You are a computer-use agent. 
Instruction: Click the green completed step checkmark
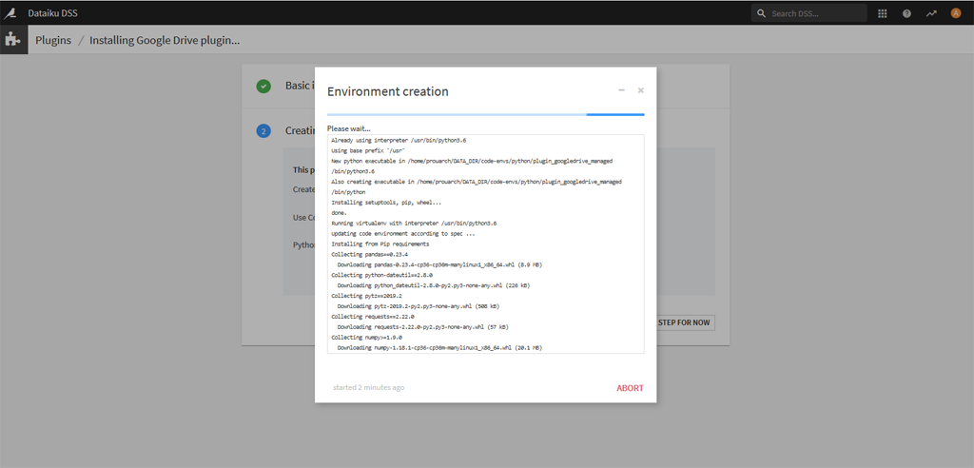(x=263, y=86)
